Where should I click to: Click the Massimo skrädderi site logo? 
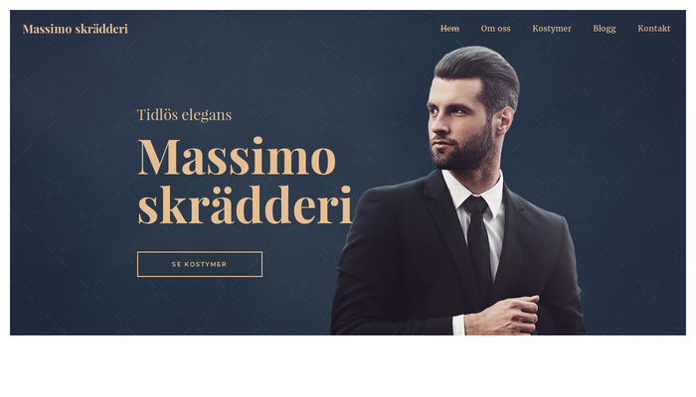(75, 29)
